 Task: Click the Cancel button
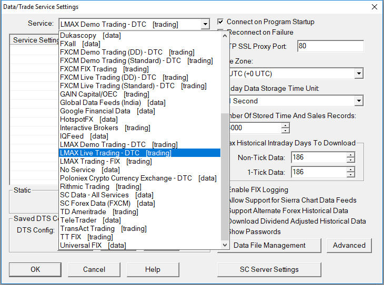[x=94, y=269]
